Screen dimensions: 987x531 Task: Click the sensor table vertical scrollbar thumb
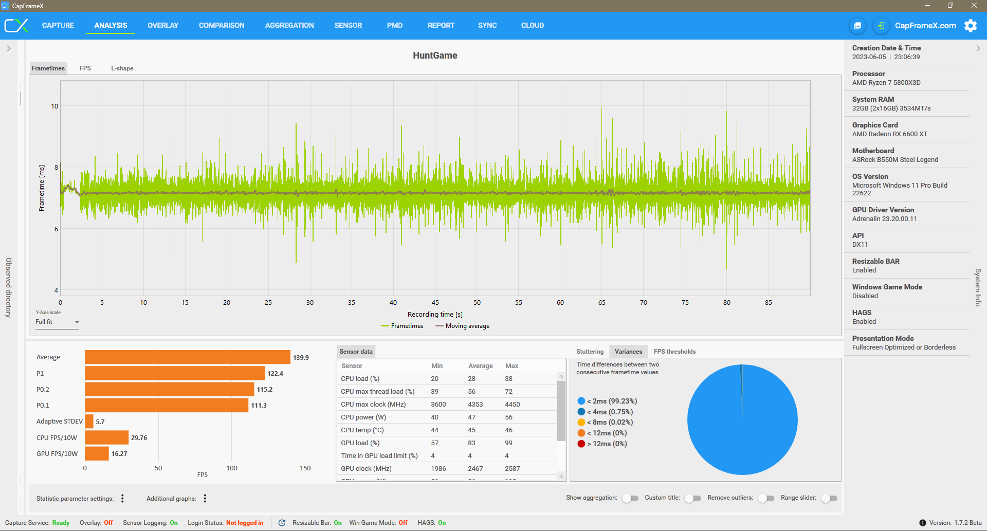click(x=561, y=411)
